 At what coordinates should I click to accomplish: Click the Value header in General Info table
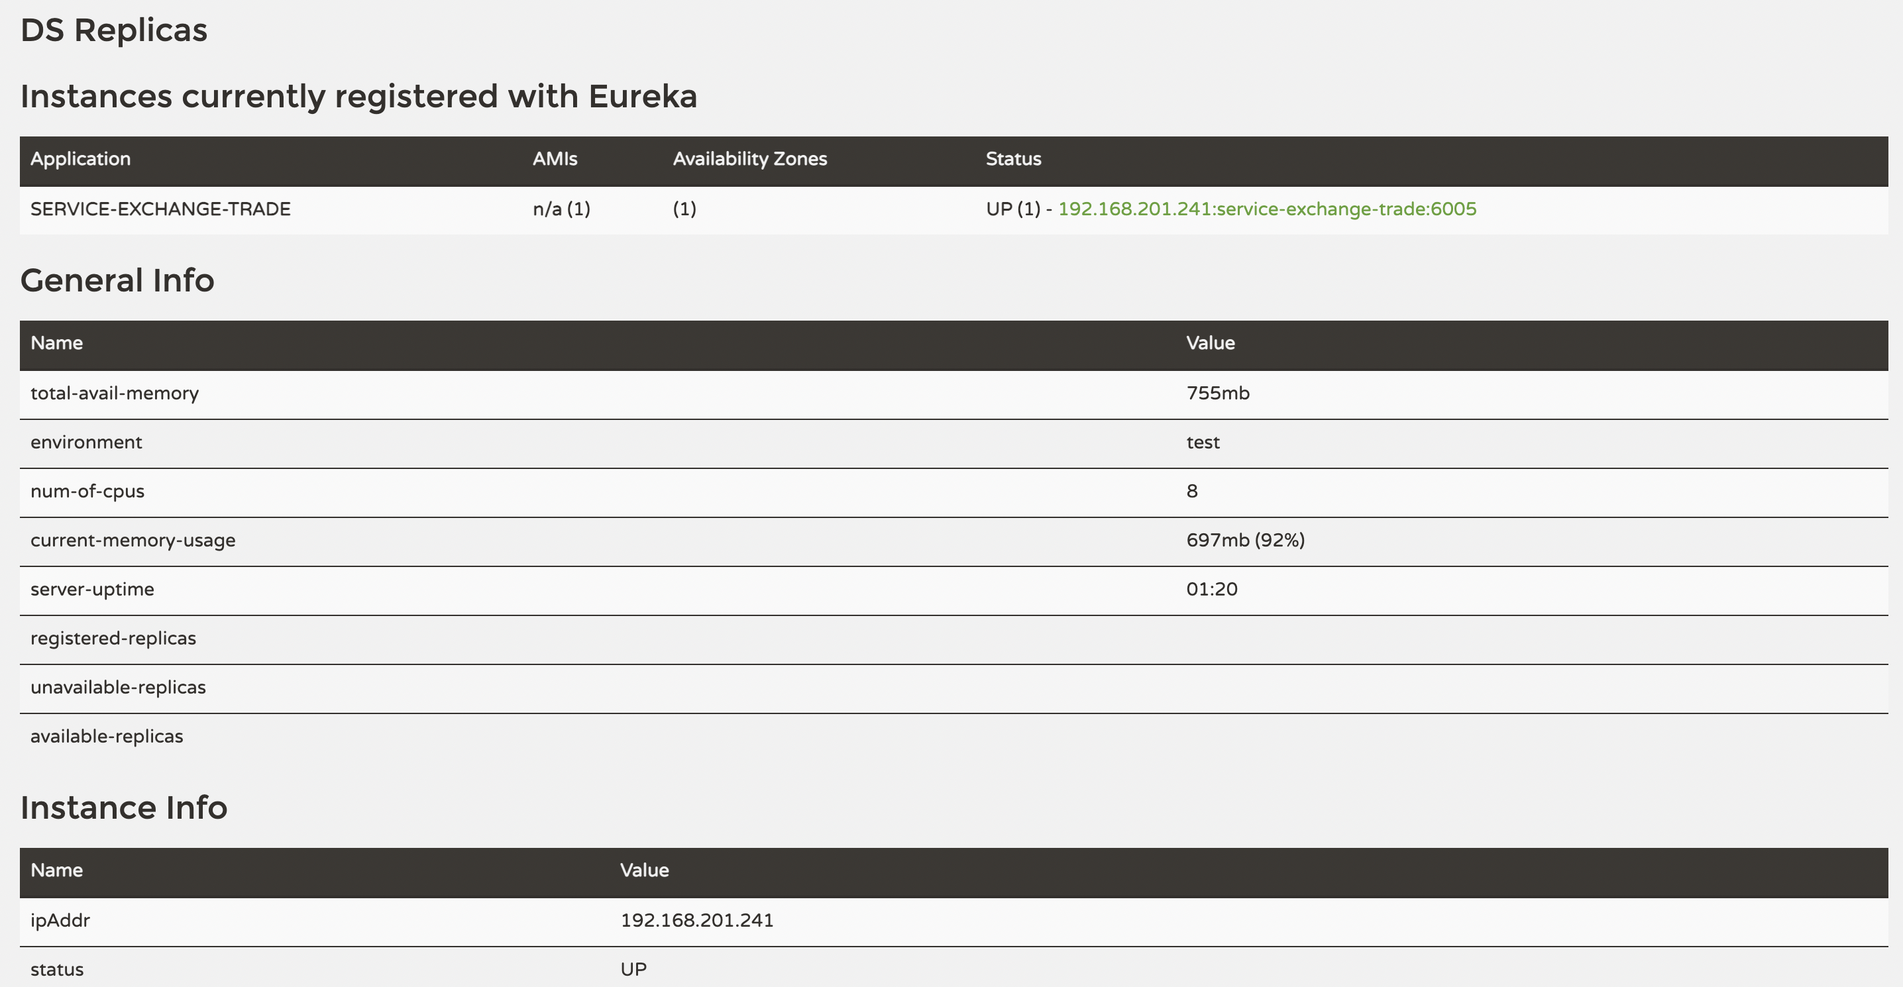[x=1210, y=342]
